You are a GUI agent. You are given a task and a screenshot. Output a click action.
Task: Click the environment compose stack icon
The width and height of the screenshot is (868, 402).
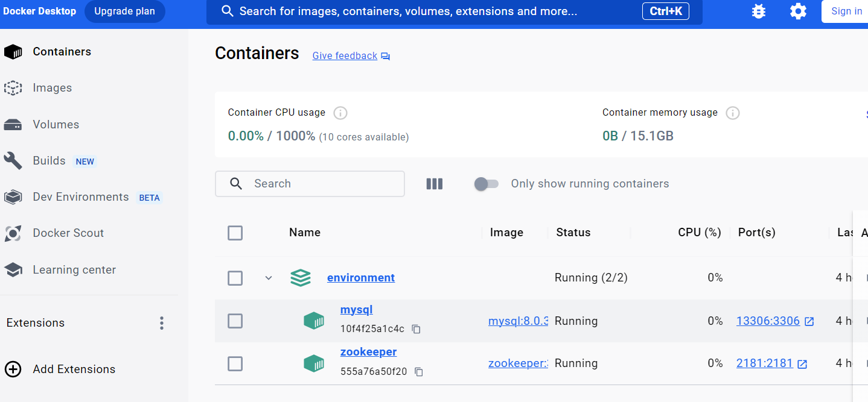(x=301, y=278)
